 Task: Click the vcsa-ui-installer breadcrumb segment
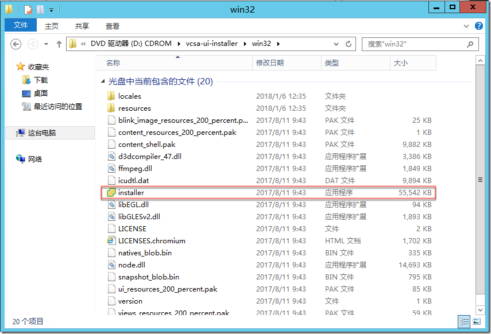[212, 44]
